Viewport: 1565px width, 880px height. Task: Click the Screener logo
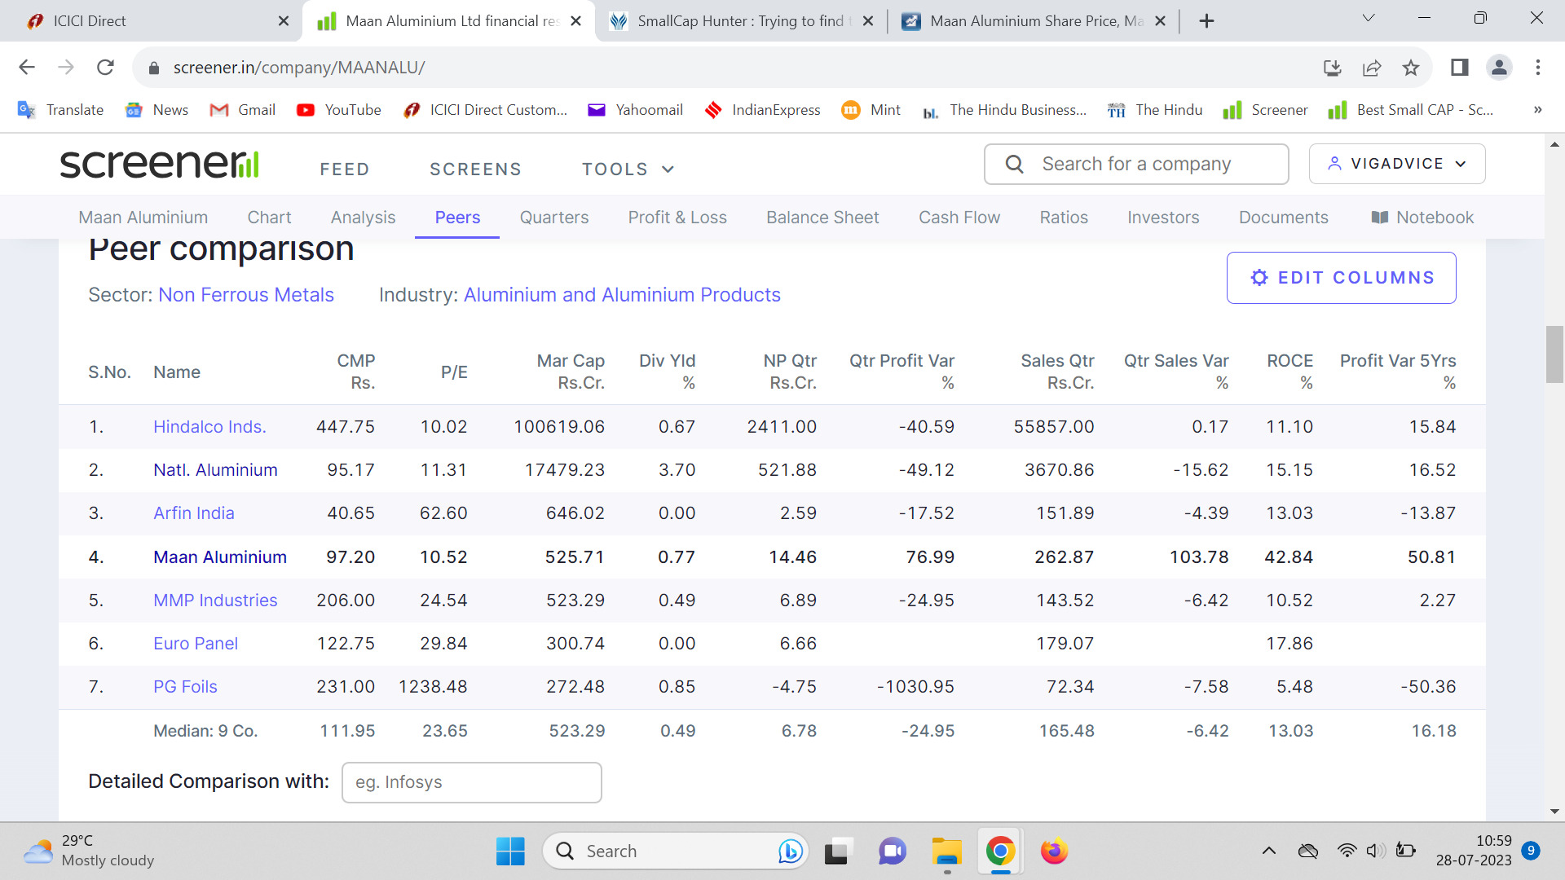tap(160, 164)
